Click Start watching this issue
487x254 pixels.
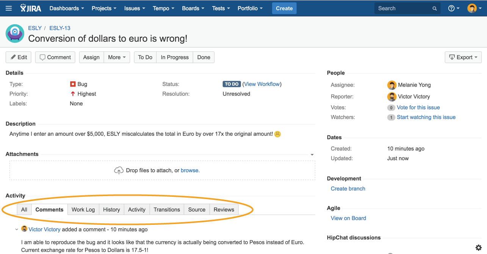click(426, 117)
